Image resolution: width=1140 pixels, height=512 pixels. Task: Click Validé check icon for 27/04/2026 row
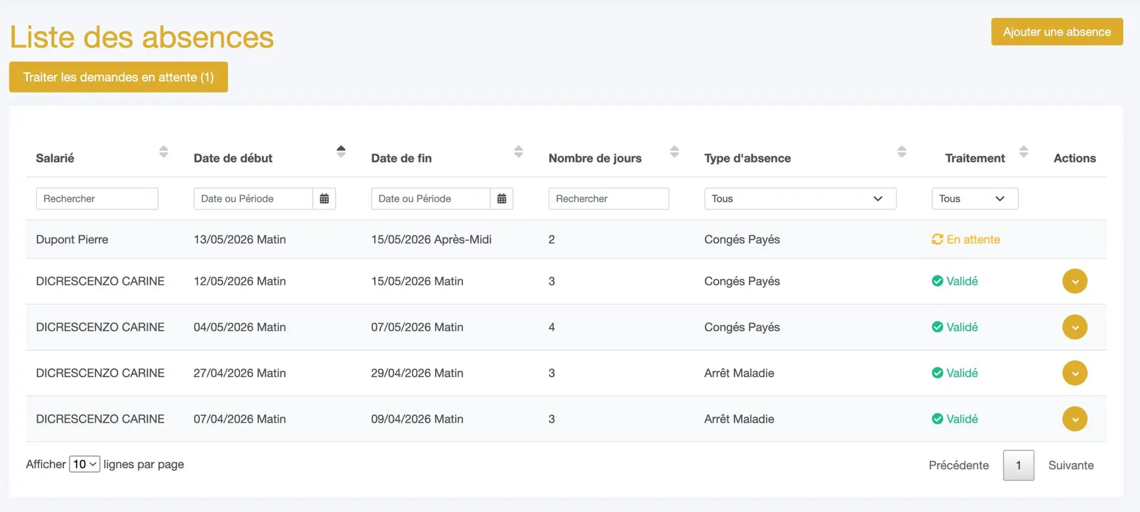tap(937, 373)
